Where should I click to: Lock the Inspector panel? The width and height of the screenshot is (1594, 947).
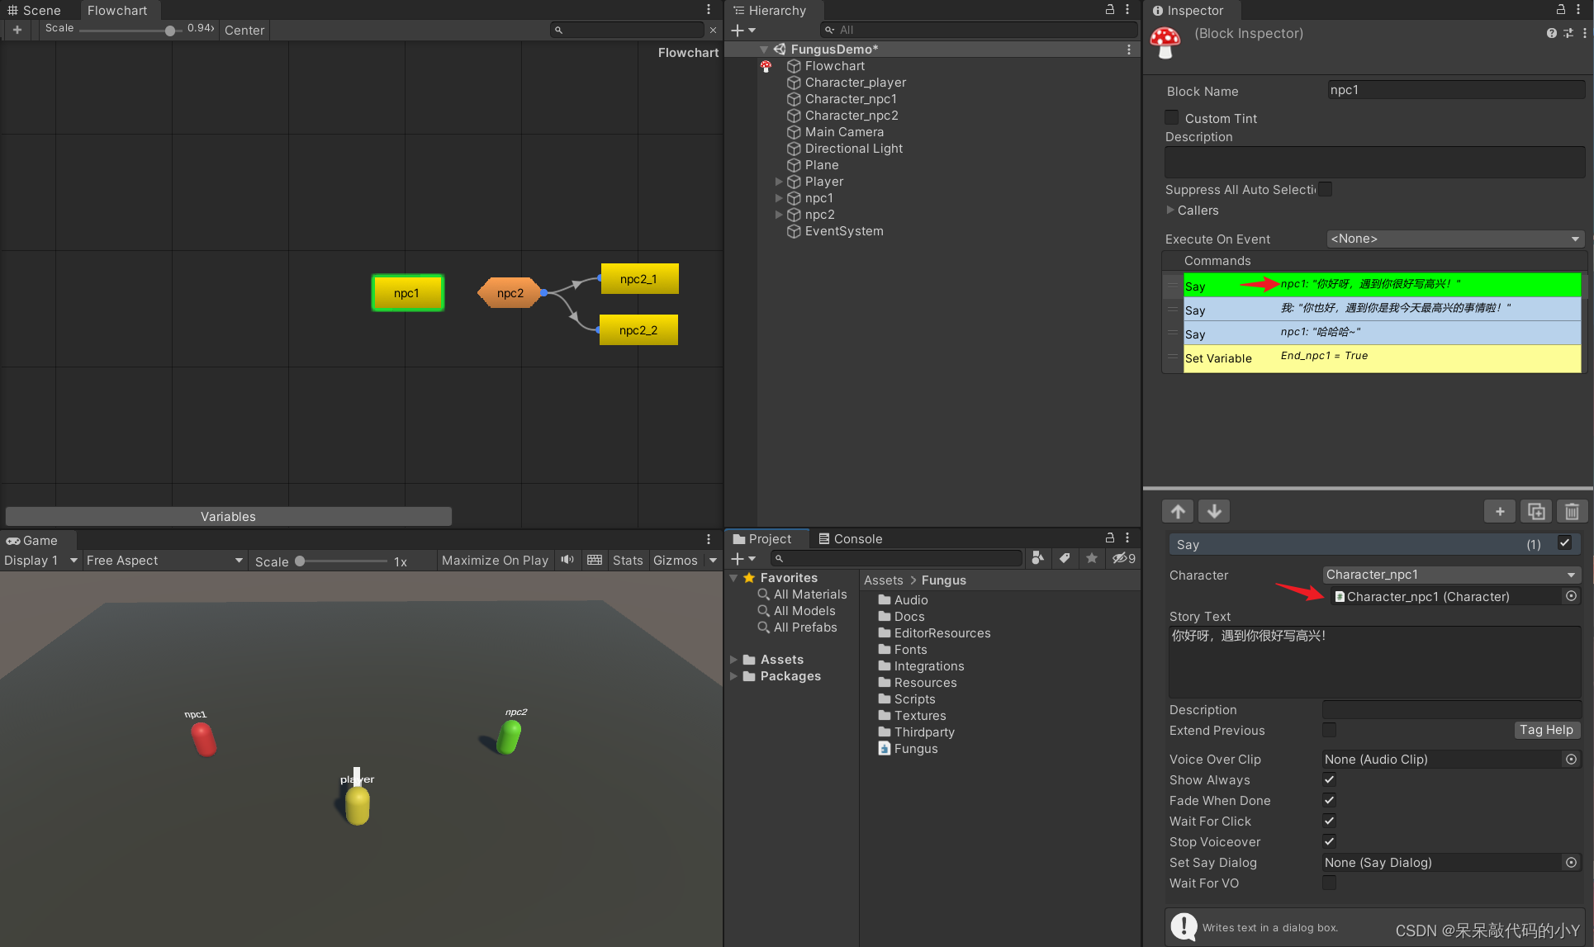1561,10
